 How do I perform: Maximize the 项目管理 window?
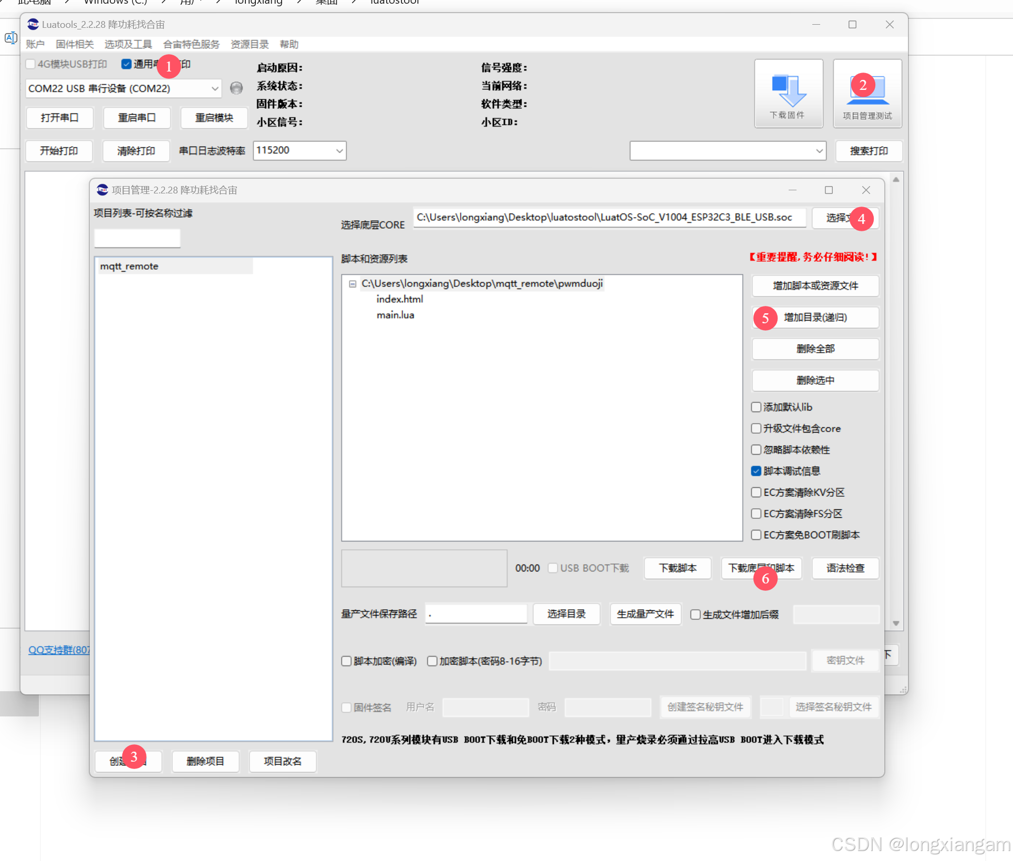[x=829, y=190]
